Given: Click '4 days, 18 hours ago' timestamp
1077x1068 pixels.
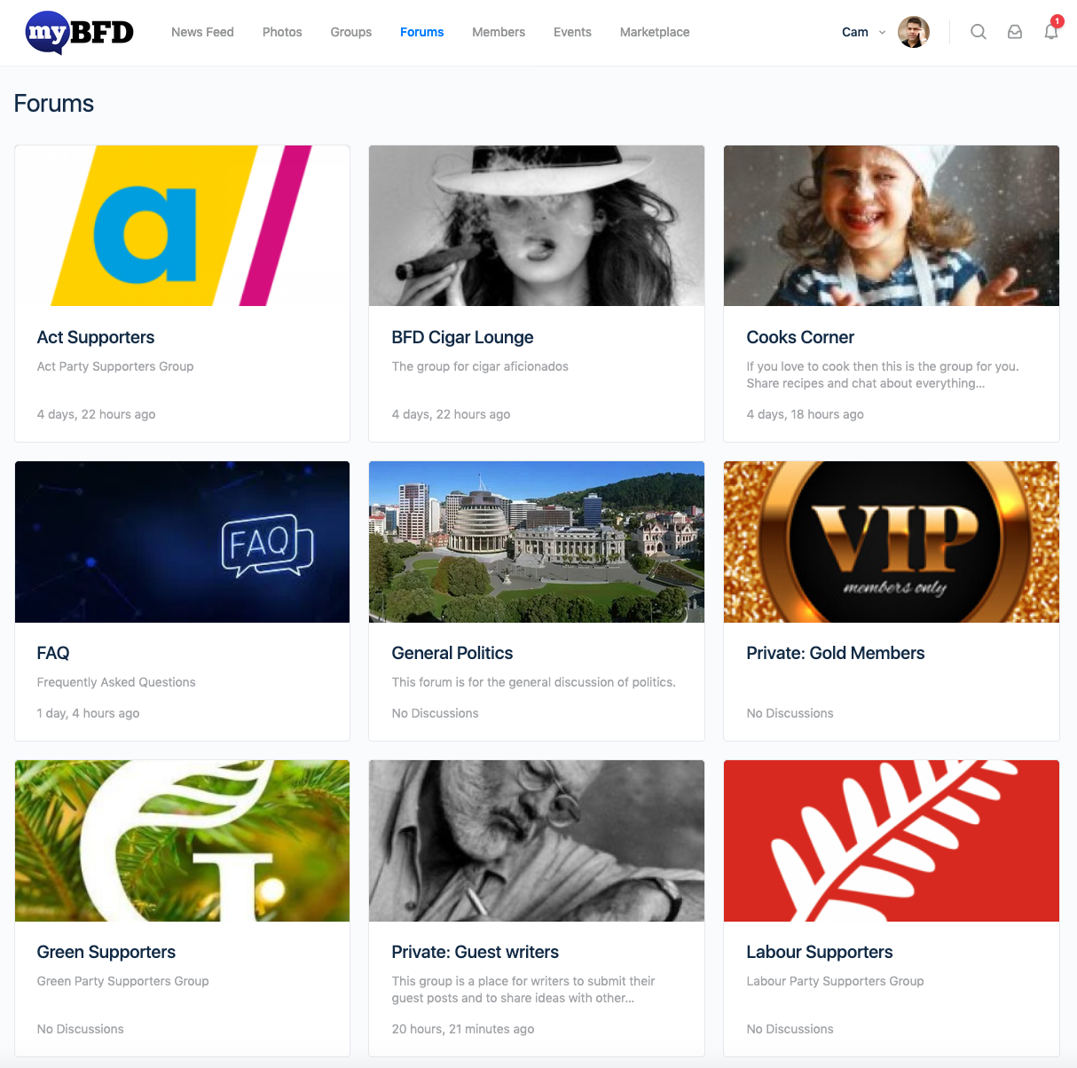Looking at the screenshot, I should 805,414.
